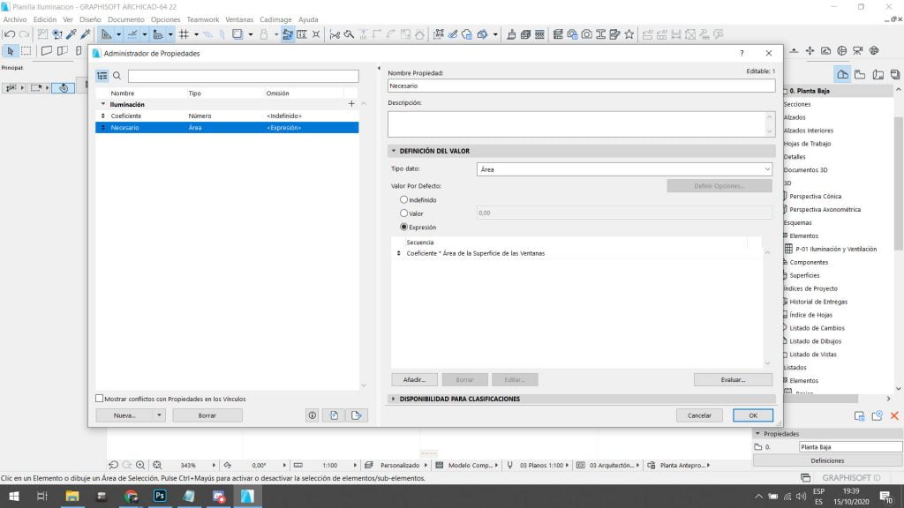904x508 pixels.
Task: Open the Tipo dato dropdown
Action: click(624, 168)
